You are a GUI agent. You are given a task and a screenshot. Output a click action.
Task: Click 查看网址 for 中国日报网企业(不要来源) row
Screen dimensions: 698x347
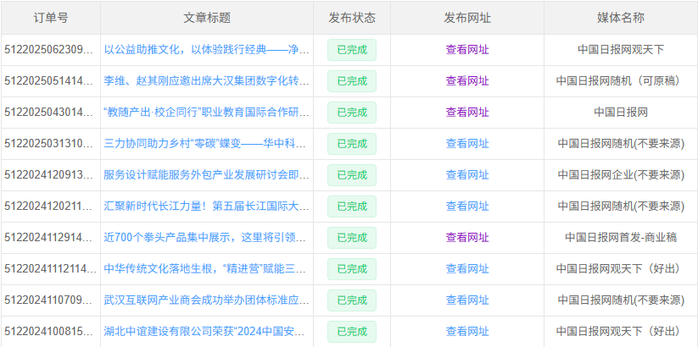(467, 175)
